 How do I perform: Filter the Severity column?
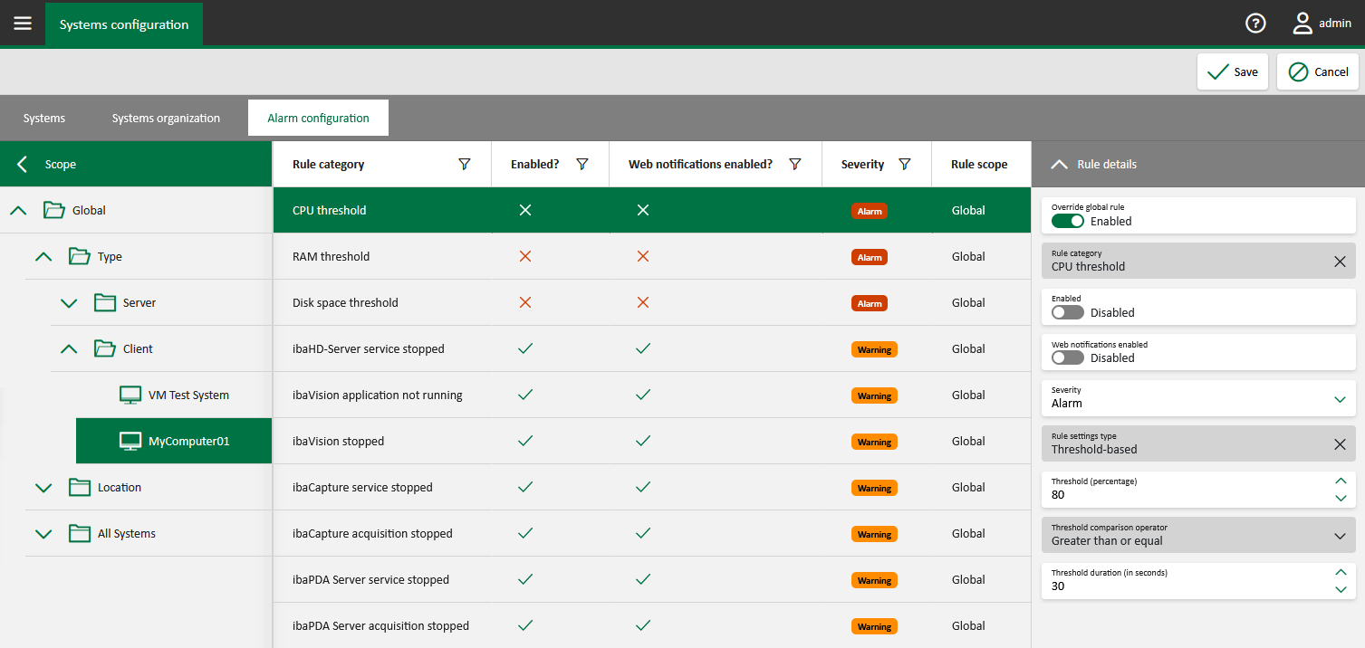tap(904, 164)
